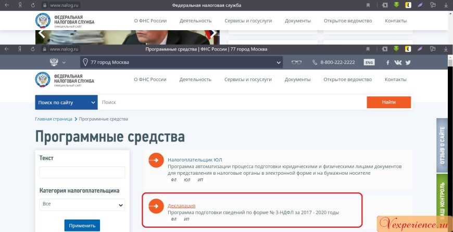Screen dimensions: 453x232
Task: Focus the Поиск site search field
Action: coord(233,102)
